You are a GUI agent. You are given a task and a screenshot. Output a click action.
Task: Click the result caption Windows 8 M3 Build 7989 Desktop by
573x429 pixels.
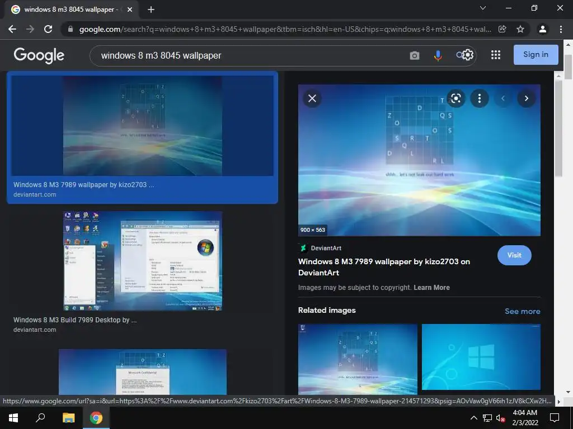[x=75, y=320]
